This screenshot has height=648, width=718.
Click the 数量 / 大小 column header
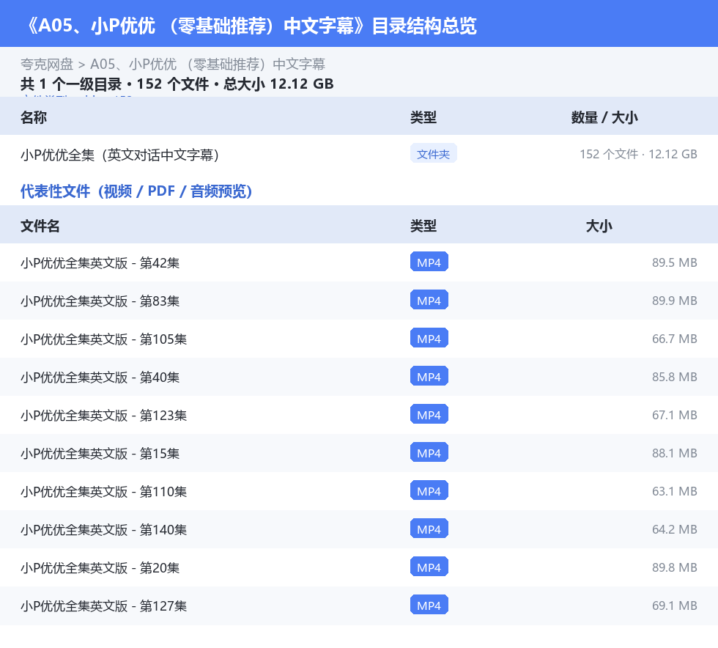pyautogui.click(x=604, y=117)
